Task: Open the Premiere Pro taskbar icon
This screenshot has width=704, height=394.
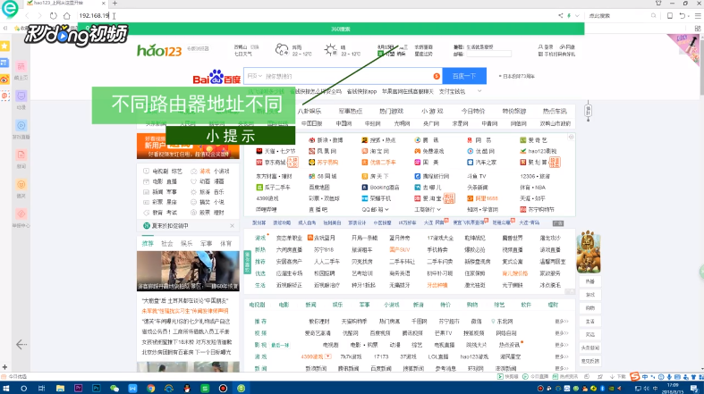Action: pyautogui.click(x=78, y=388)
